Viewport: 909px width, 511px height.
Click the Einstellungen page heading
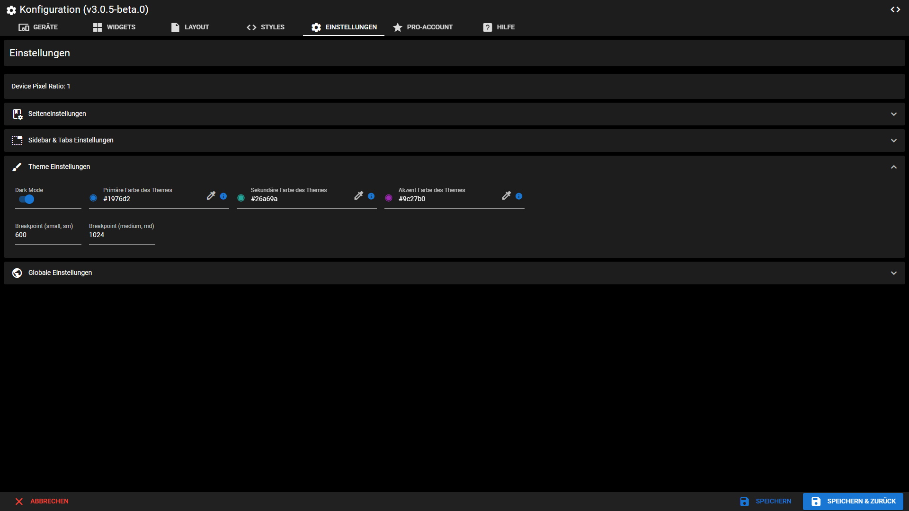pos(40,53)
